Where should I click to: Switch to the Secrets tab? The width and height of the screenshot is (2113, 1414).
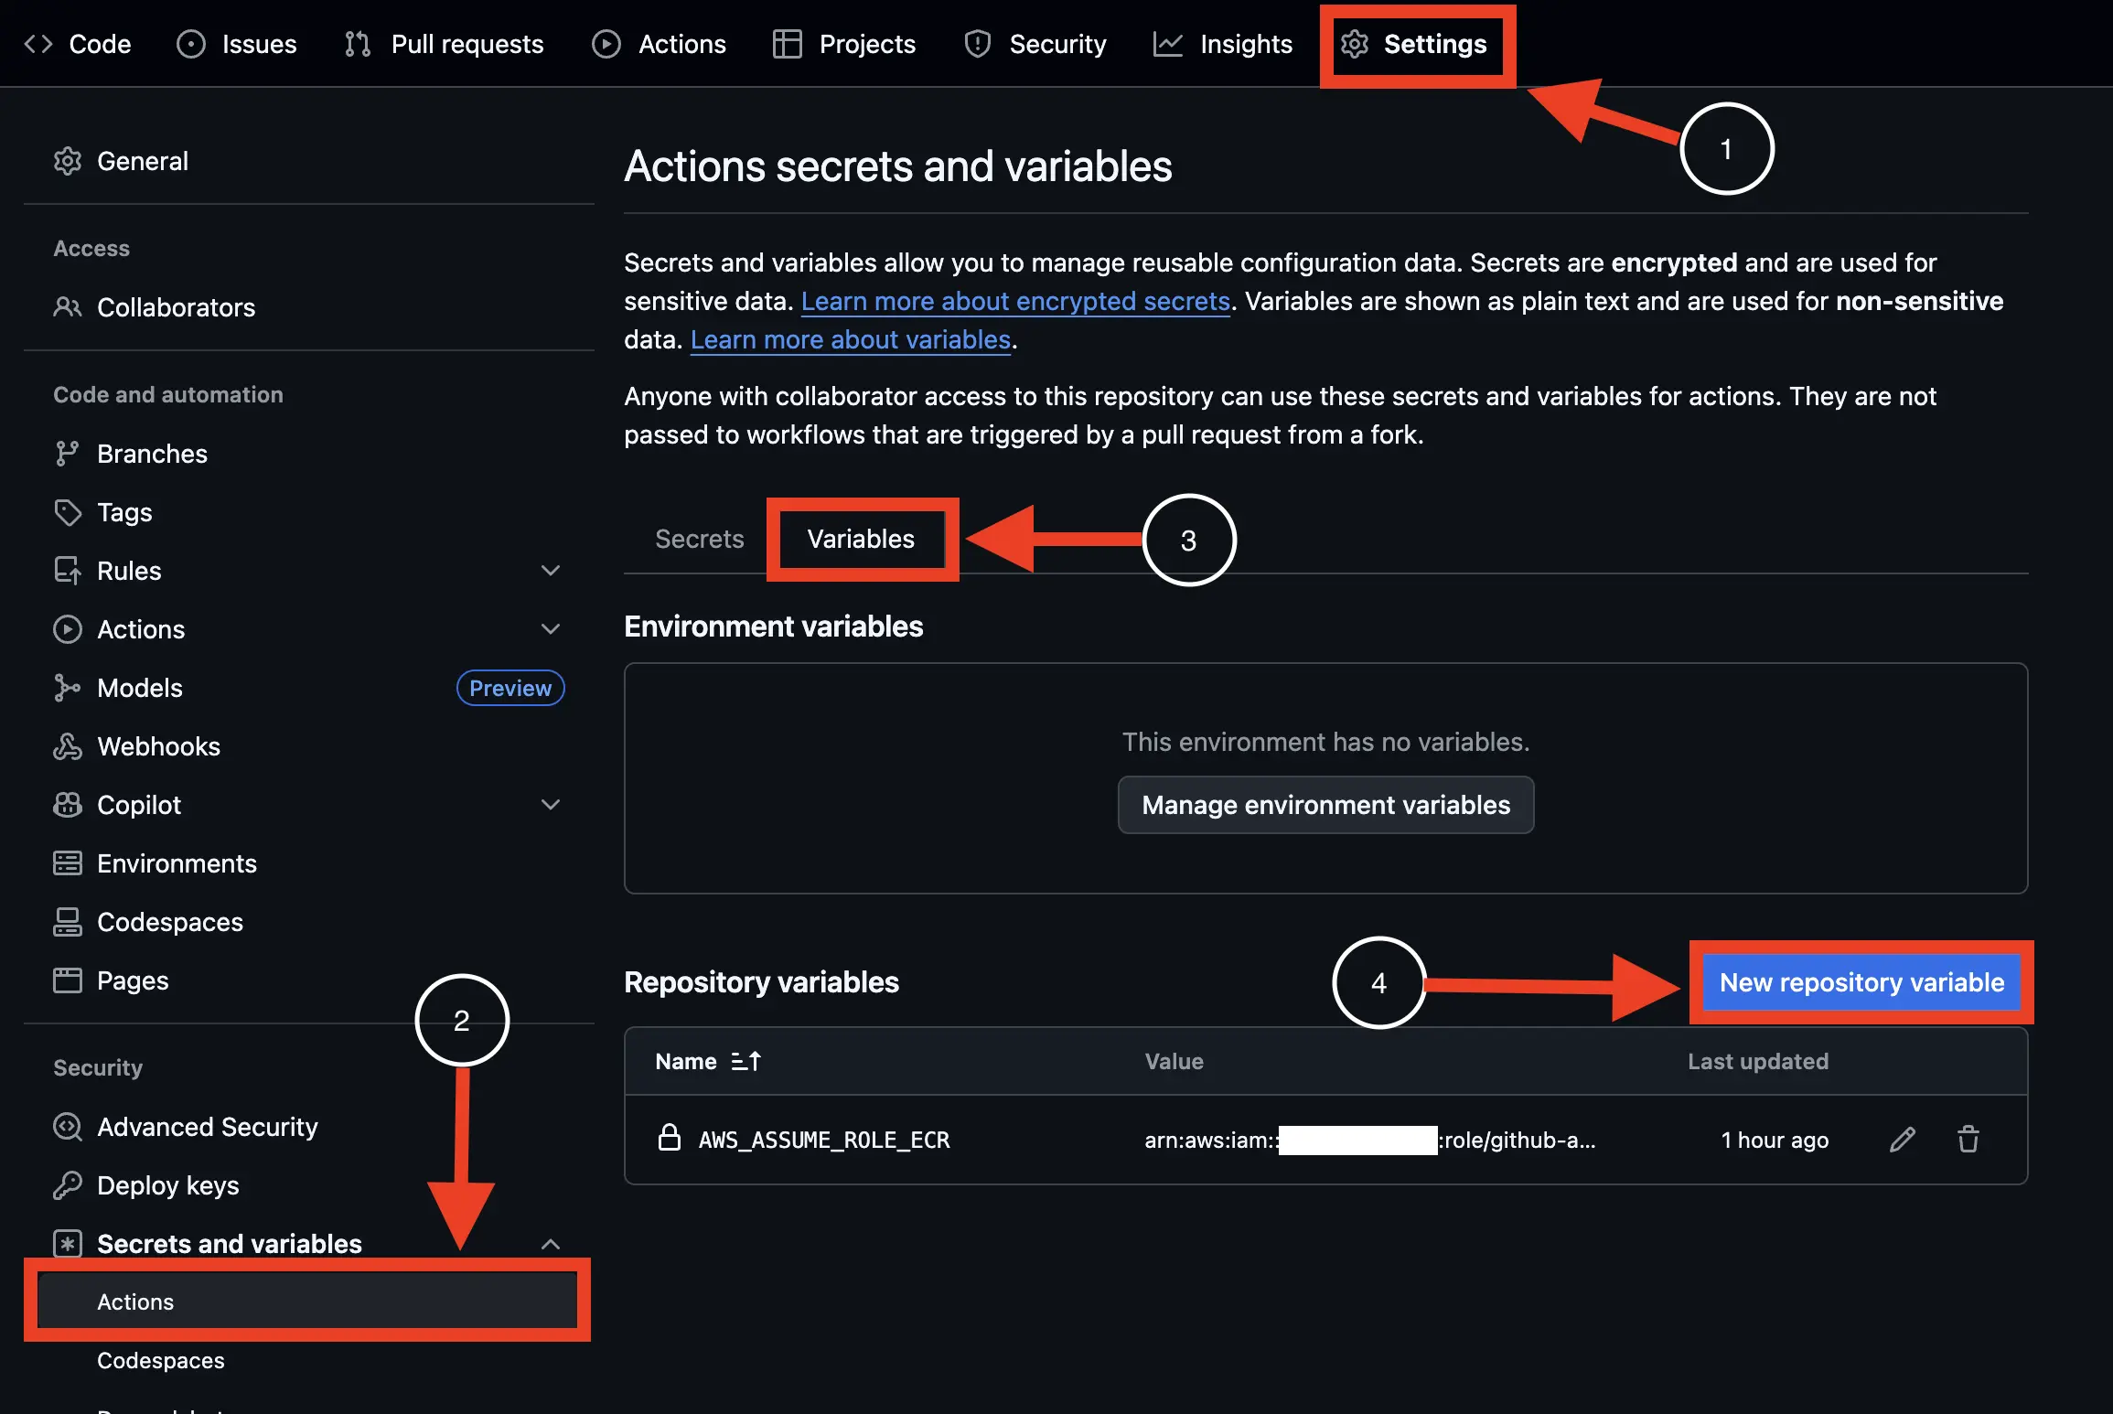(x=699, y=539)
